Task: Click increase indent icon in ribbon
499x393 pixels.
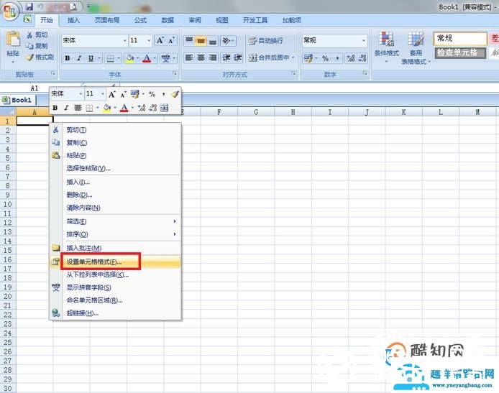Action: tap(238, 57)
